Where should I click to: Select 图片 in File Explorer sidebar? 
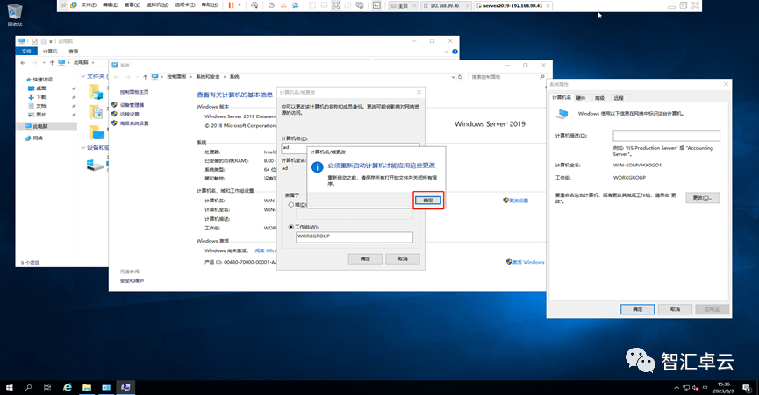(41, 115)
